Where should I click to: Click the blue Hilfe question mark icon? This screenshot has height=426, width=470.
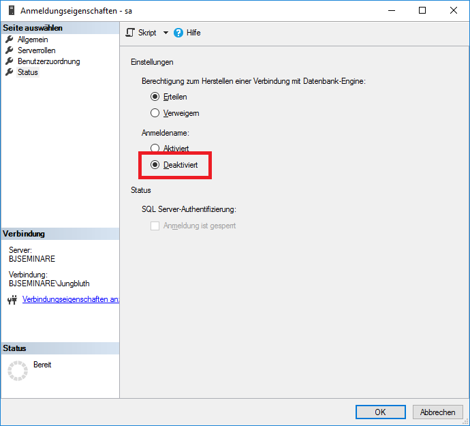[178, 33]
